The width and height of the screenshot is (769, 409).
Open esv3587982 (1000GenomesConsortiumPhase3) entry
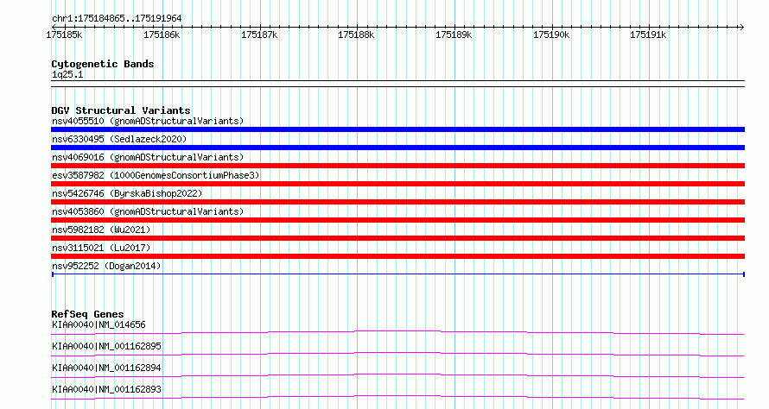point(156,175)
